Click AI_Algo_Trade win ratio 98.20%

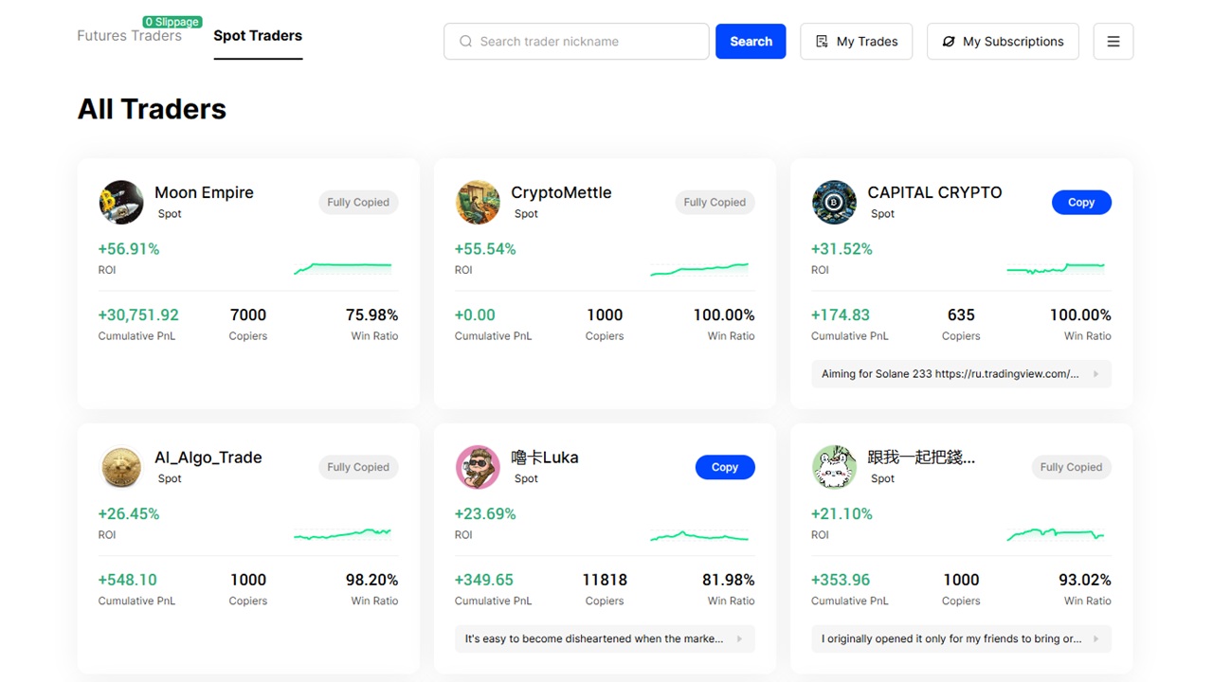point(371,581)
